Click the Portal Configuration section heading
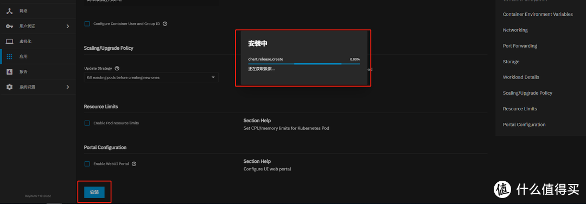The height and width of the screenshot is (204, 586). (x=105, y=147)
